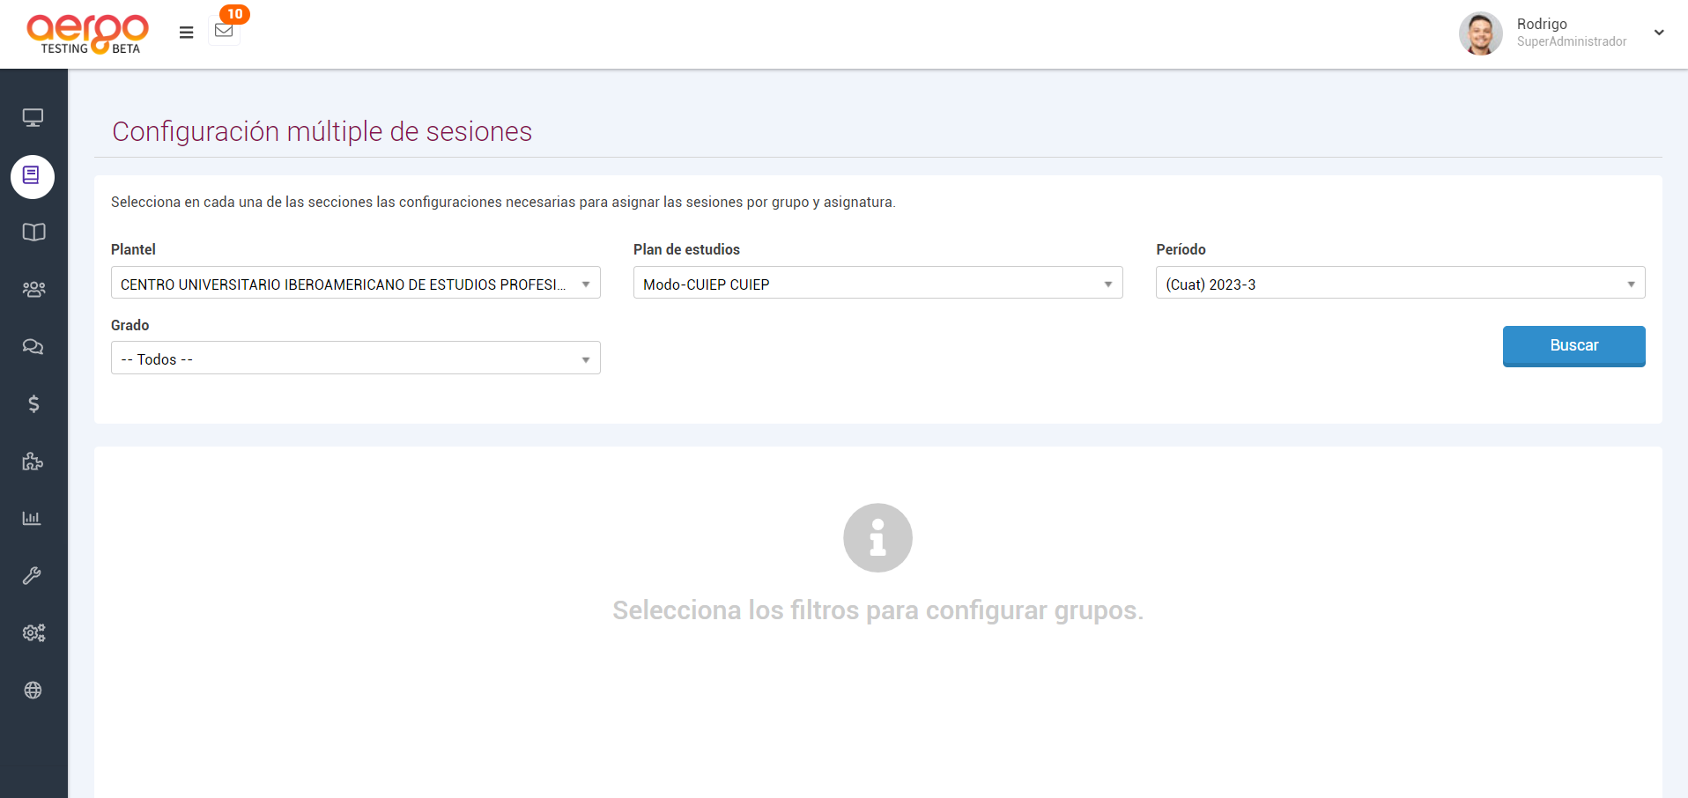1688x798 pixels.
Task: Open the bar chart reports icon
Action: [x=33, y=519]
